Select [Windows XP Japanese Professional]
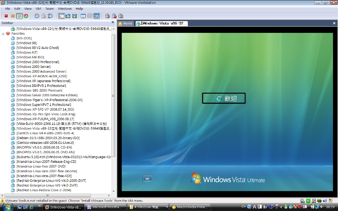Image resolution: width=338 pixels, height=211 pixels. coord(44,81)
